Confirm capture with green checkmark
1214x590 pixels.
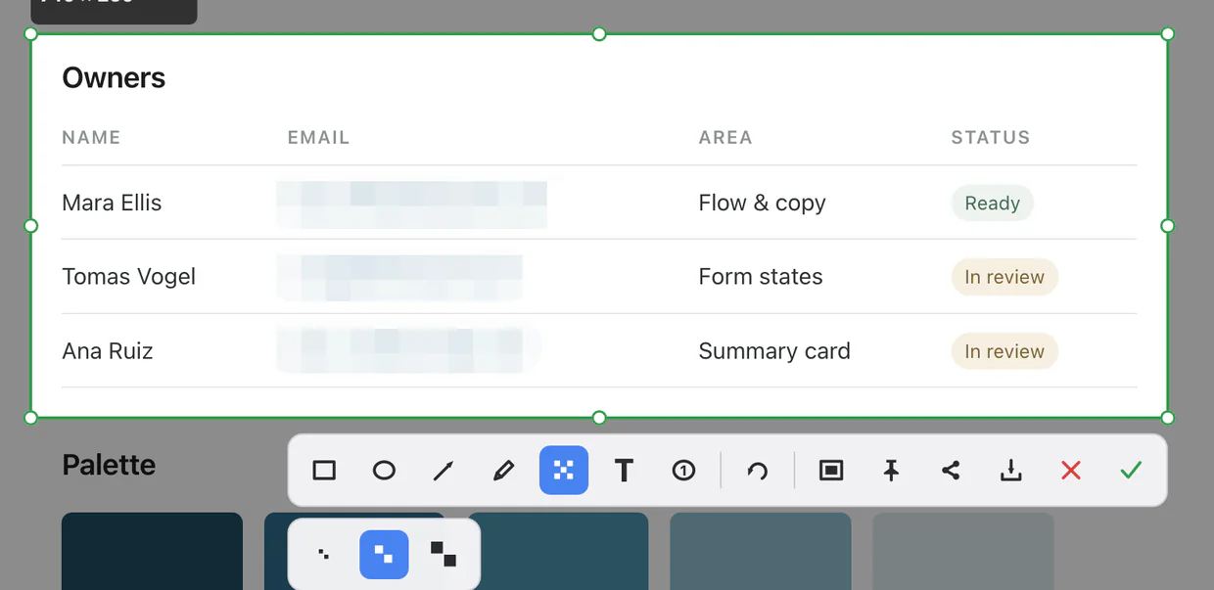[x=1131, y=471]
